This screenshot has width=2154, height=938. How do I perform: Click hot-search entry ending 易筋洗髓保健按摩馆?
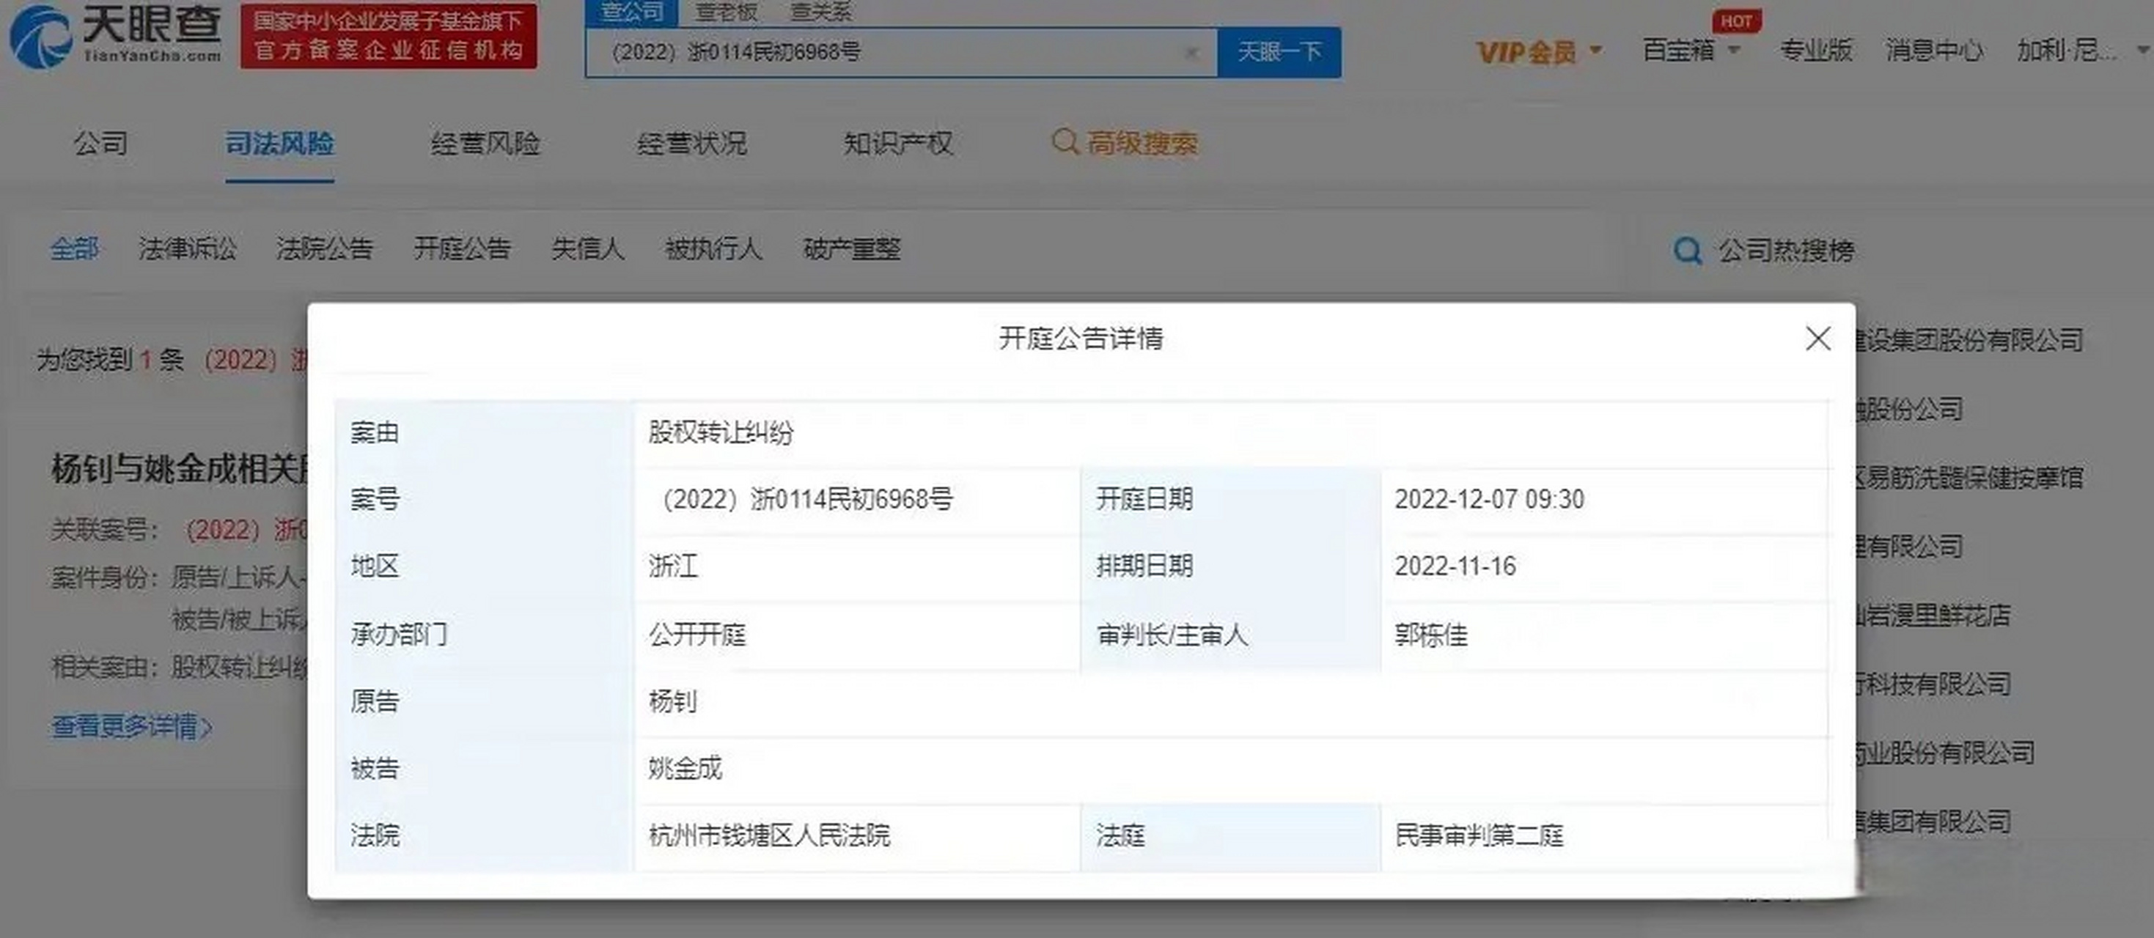point(1969,477)
